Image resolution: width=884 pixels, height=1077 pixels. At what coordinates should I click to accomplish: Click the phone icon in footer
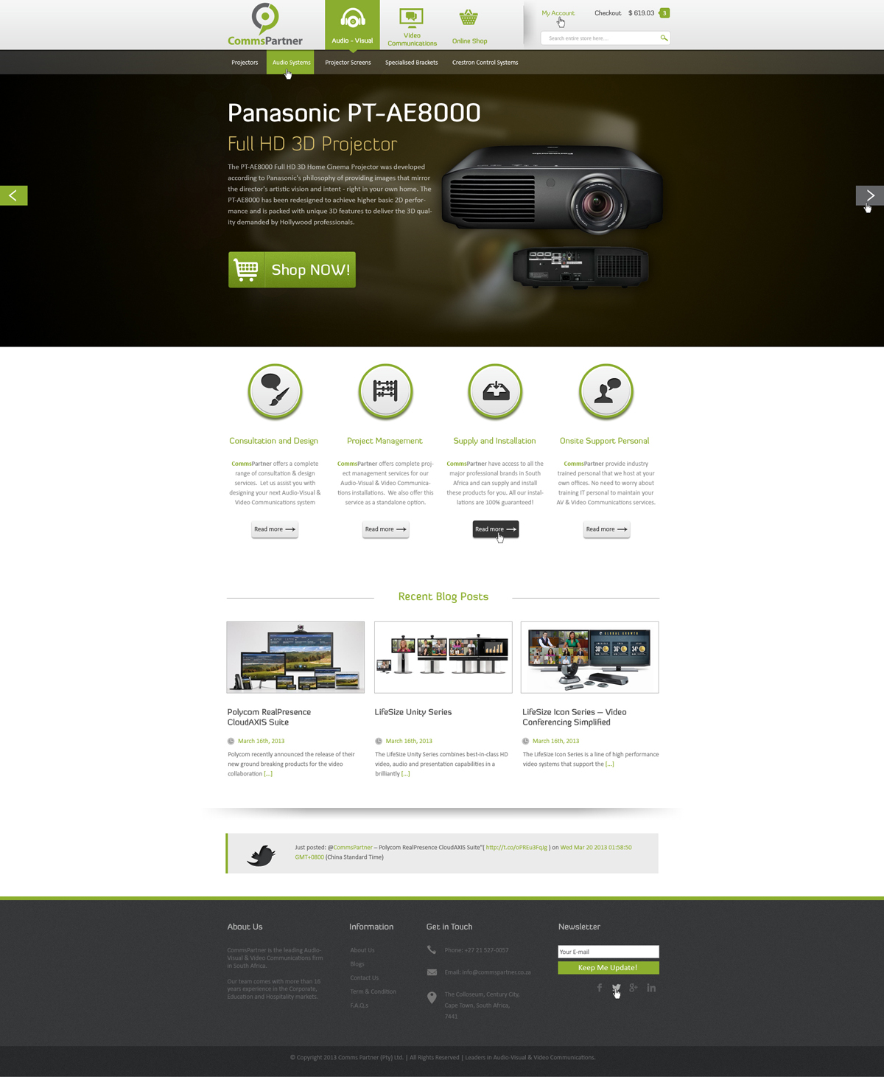coord(432,950)
